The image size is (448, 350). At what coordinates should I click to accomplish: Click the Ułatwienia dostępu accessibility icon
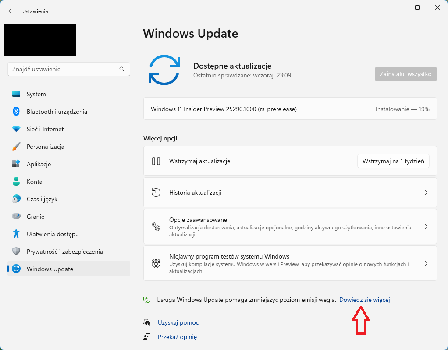click(x=16, y=234)
